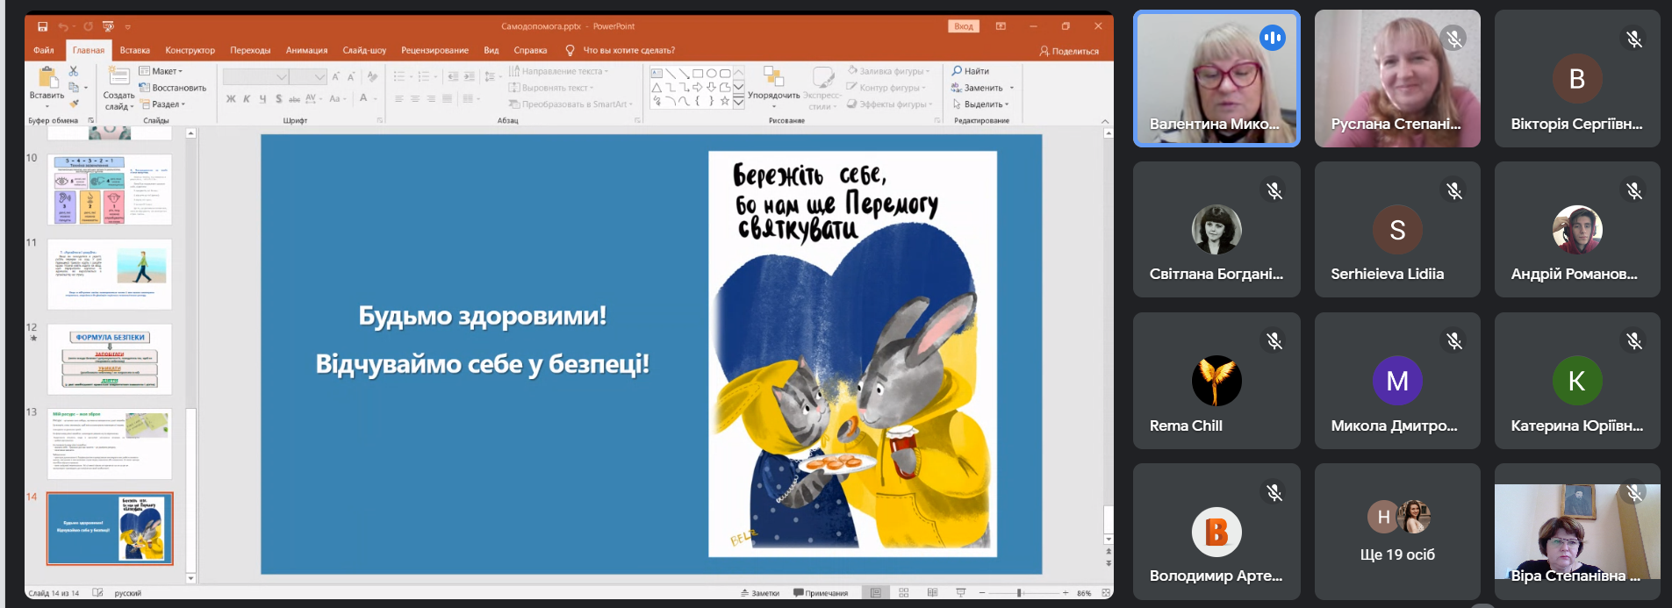Collapse the ribbon with the chevron
Image resolution: width=1672 pixels, height=608 pixels.
pyautogui.click(x=1105, y=121)
